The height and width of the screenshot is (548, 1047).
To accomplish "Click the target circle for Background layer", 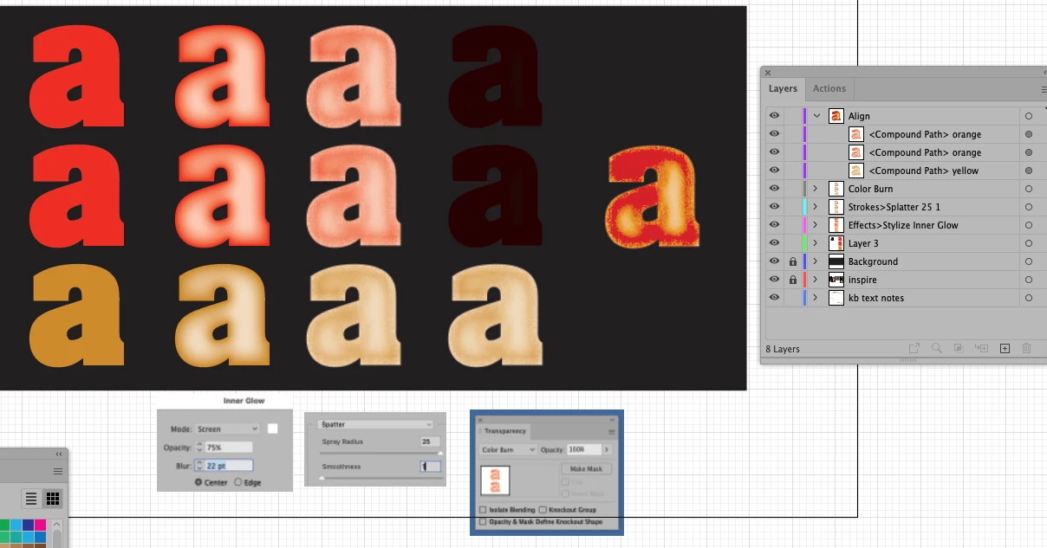I will pos(1029,261).
